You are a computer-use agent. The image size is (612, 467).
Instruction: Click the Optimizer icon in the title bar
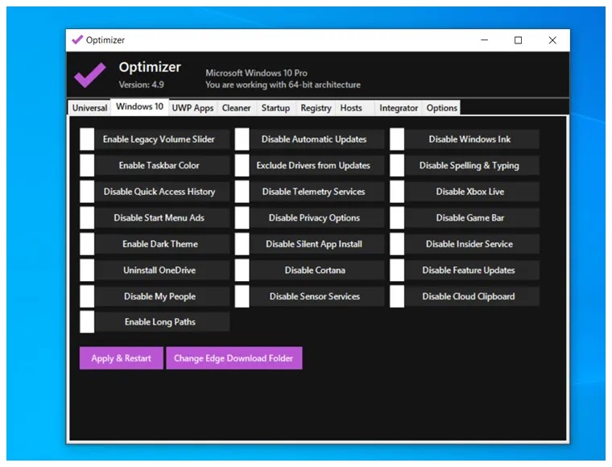pyautogui.click(x=77, y=39)
